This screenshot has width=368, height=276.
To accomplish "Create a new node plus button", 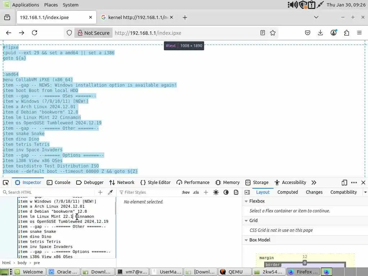I will pyautogui.click(x=100, y=192).
